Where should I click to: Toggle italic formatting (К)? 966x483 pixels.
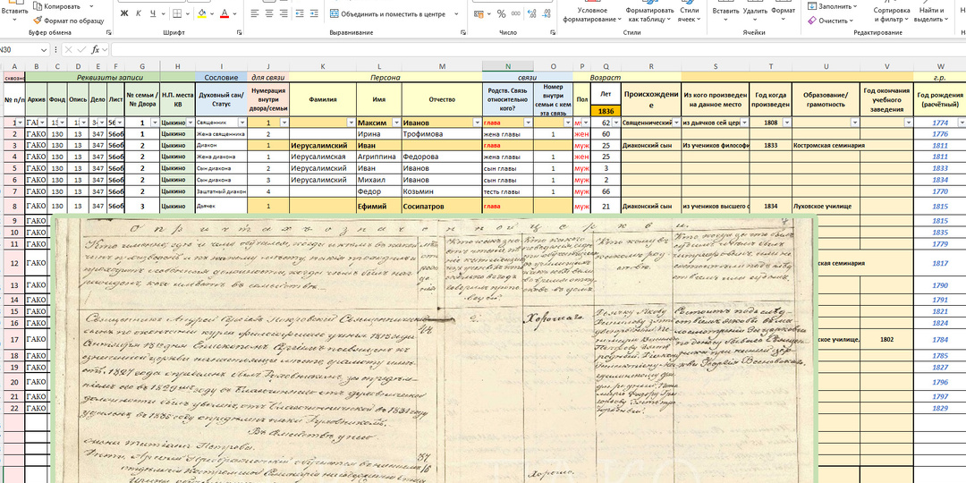click(x=138, y=13)
